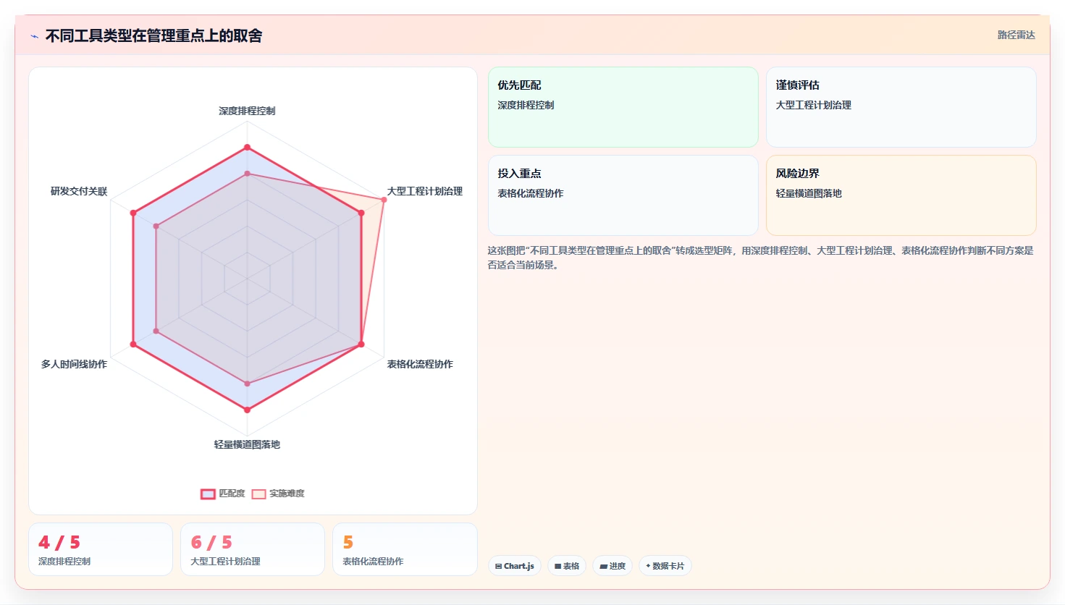
Task: Click the 研发交付关联 radar axis label
Action: click(79, 191)
